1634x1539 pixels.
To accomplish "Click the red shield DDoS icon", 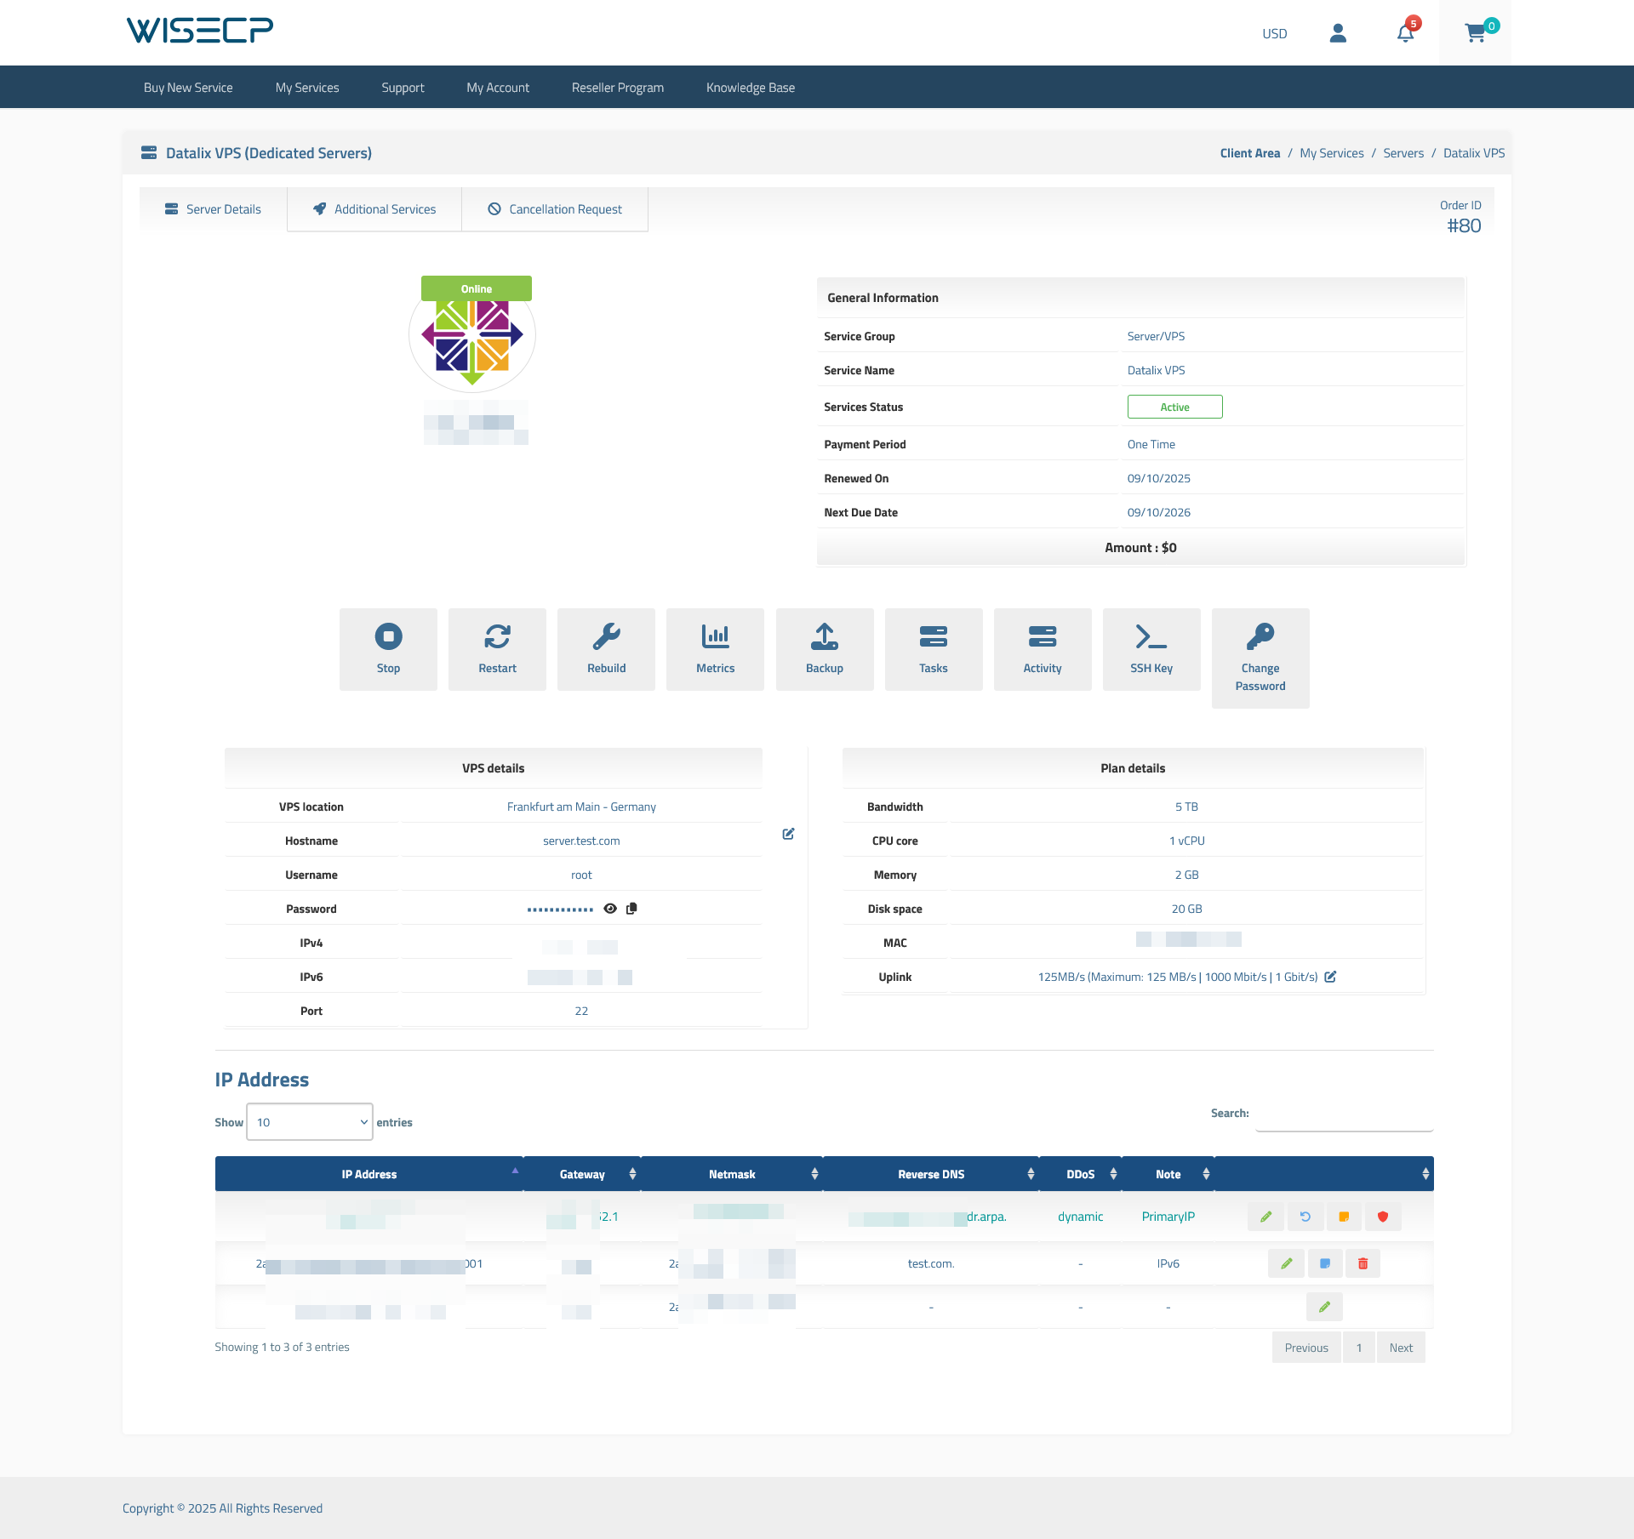I will tap(1383, 1217).
